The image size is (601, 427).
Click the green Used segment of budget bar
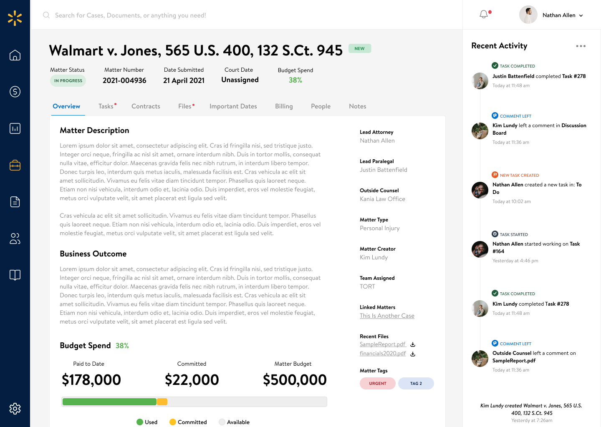(109, 402)
